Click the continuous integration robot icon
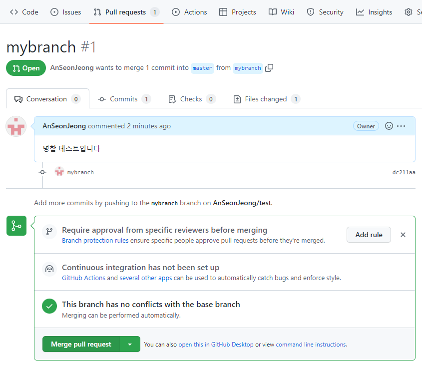Viewport: 422px width, 366px height. (49, 269)
